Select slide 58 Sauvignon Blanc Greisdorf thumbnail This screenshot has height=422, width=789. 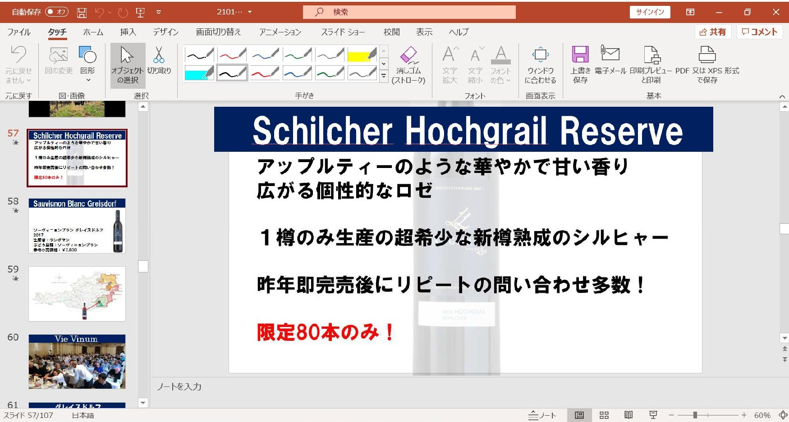click(x=77, y=226)
